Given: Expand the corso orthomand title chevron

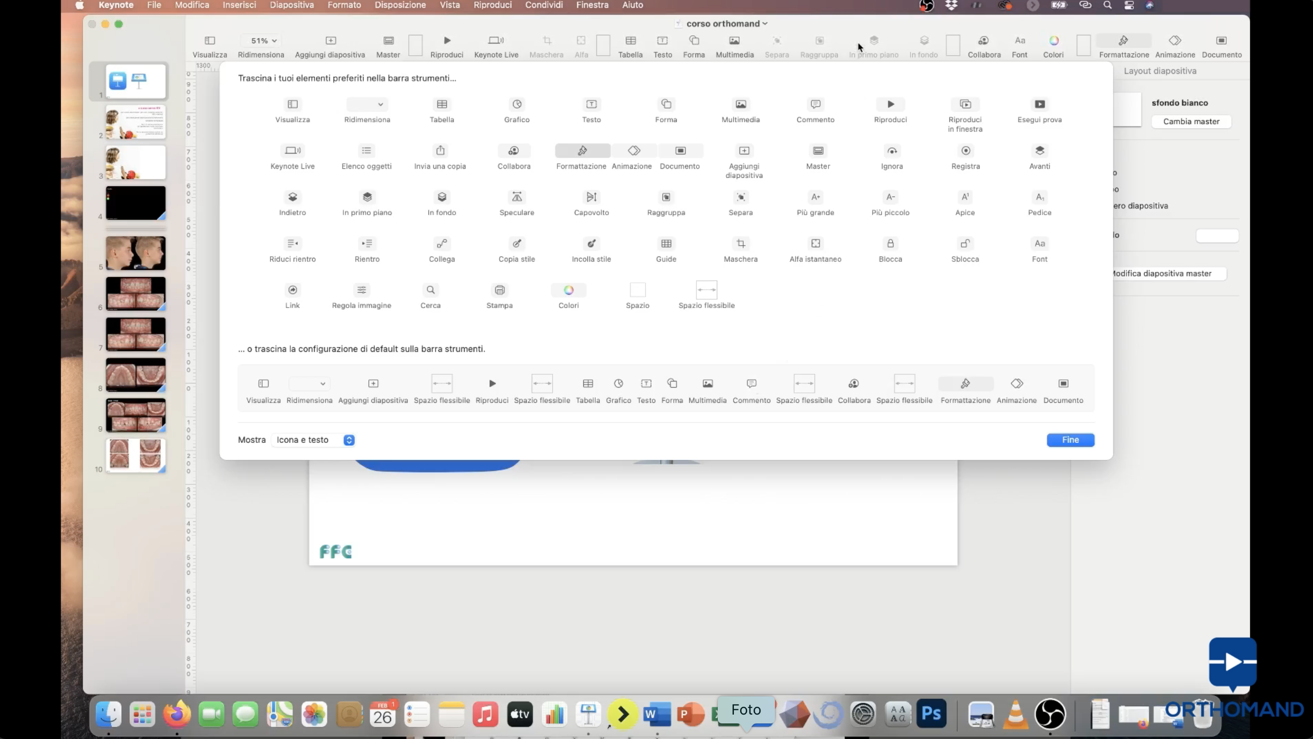Looking at the screenshot, I should point(765,24).
